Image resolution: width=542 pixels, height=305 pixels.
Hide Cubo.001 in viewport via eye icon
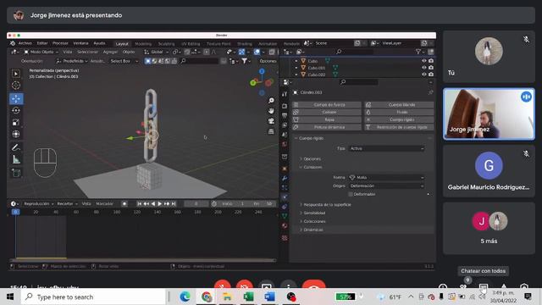[424, 68]
